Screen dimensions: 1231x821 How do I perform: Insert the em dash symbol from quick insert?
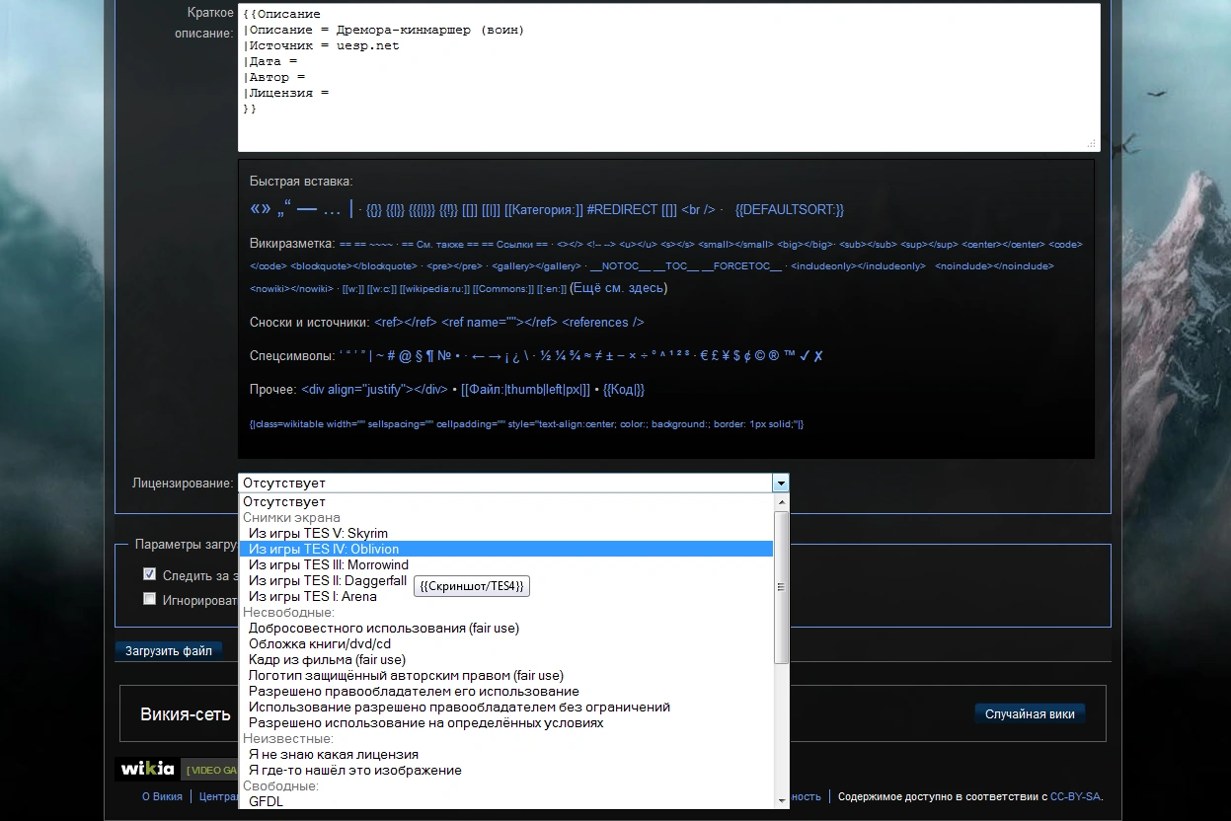307,209
